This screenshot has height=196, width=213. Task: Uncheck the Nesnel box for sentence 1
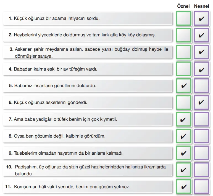(x=201, y=19)
